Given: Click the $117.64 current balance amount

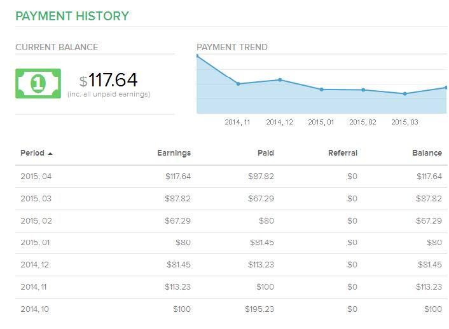Looking at the screenshot, I should click(x=109, y=80).
